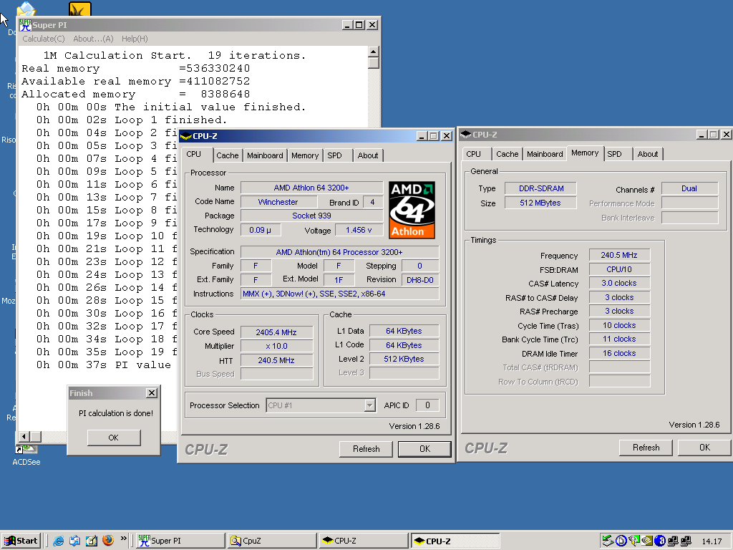Click the Name field showing AMD Athlon 64 3200+
This screenshot has height=550, width=733.
[x=311, y=188]
